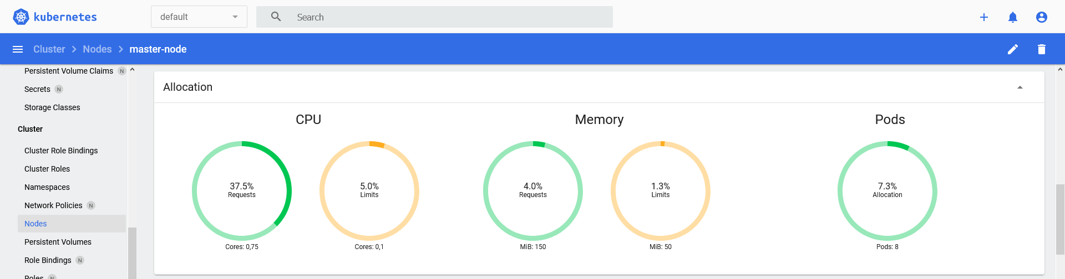Select Storage Classes in sidebar
The image size is (1065, 279).
tap(52, 107)
